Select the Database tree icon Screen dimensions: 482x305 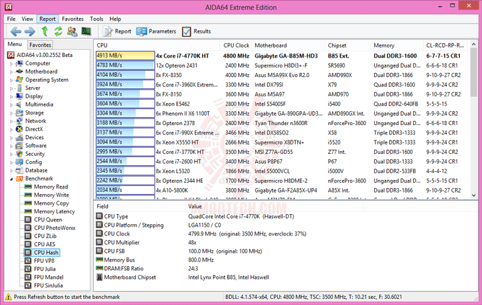(19, 171)
